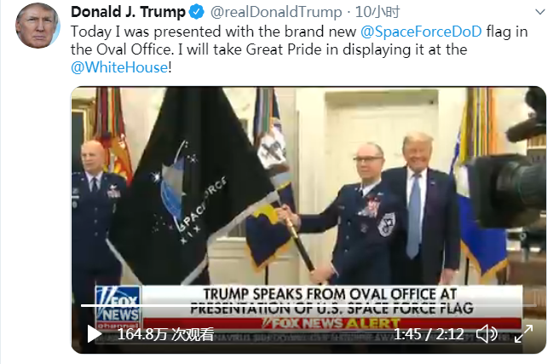Expand the video to fullscreen
Screen dimensions: 559x364
pyautogui.click(x=523, y=334)
